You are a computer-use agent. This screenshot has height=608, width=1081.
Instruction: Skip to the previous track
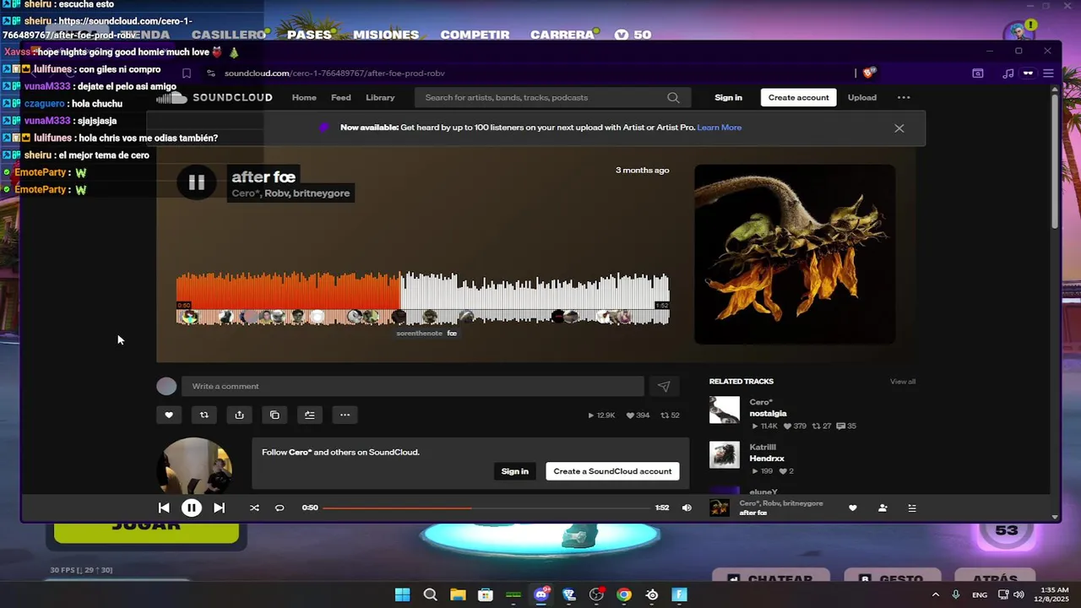(x=164, y=508)
